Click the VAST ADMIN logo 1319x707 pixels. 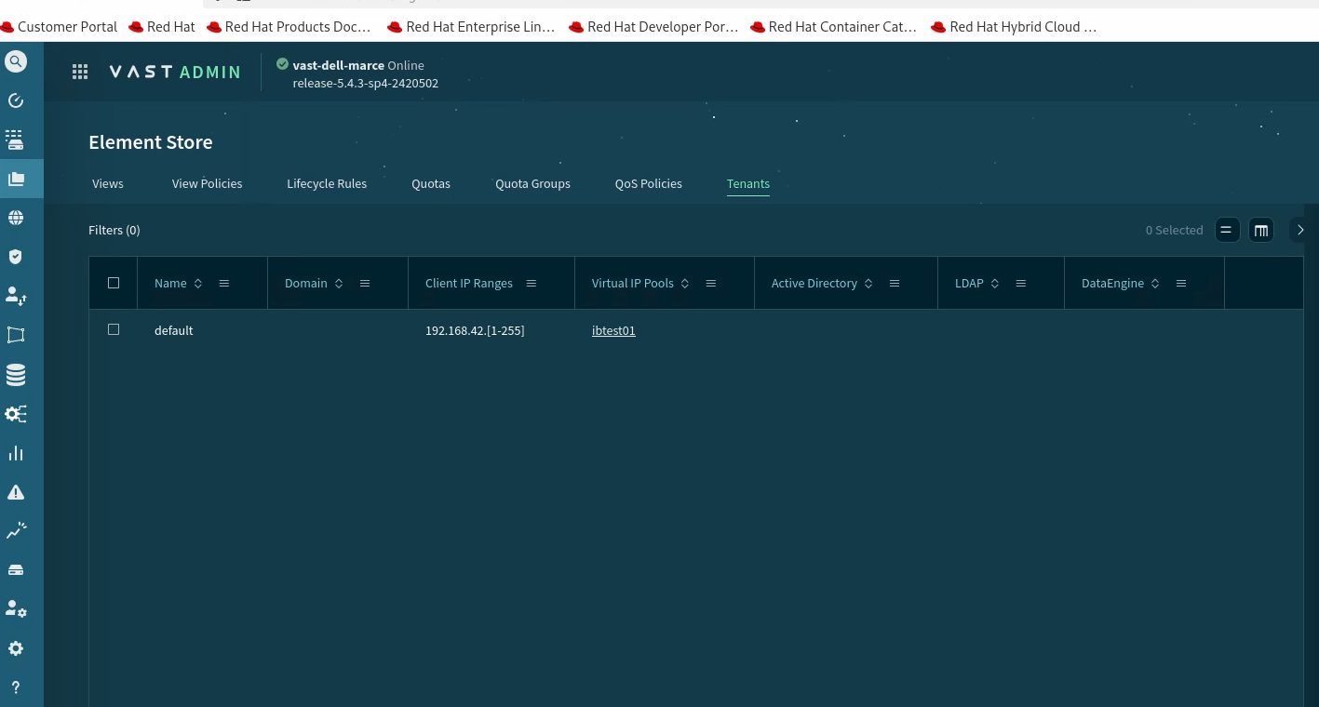click(175, 72)
